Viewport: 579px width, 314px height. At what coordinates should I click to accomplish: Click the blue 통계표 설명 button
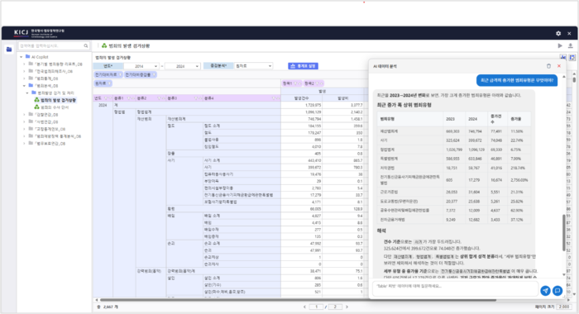click(x=304, y=65)
